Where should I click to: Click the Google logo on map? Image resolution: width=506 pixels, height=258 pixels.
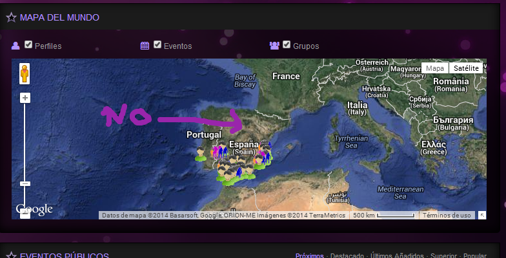pyautogui.click(x=34, y=210)
